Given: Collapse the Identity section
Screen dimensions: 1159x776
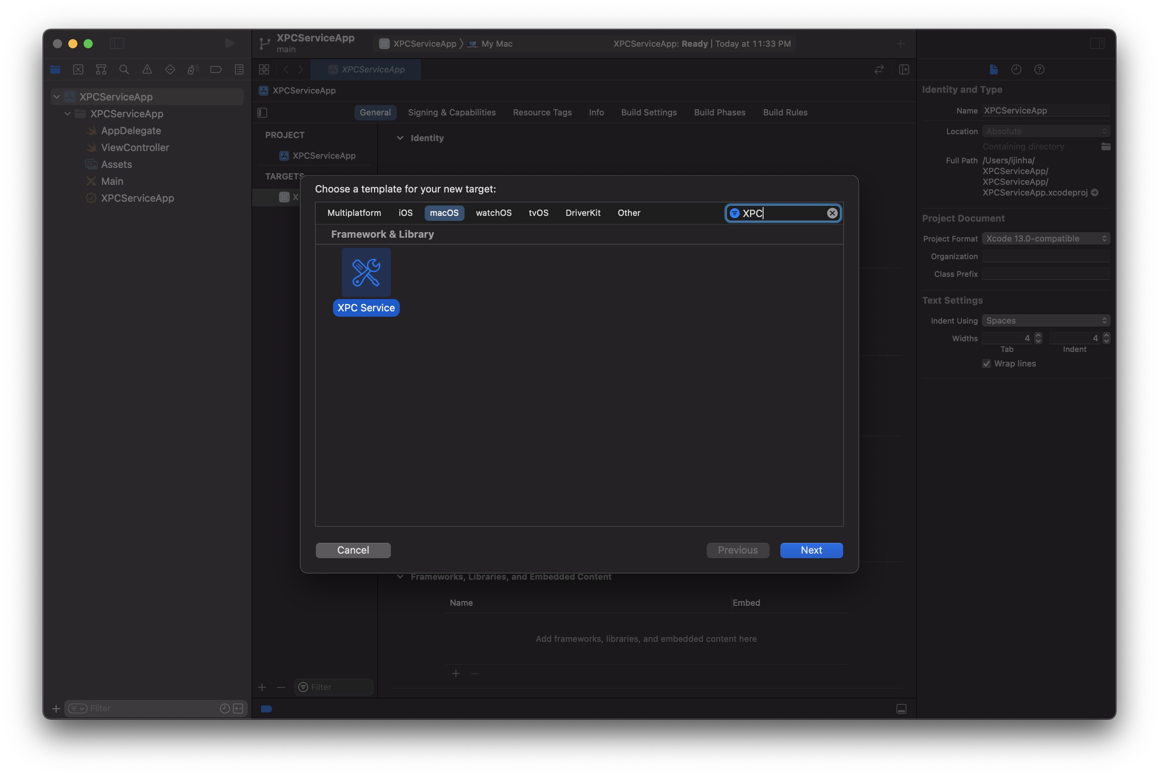Looking at the screenshot, I should click(x=400, y=138).
